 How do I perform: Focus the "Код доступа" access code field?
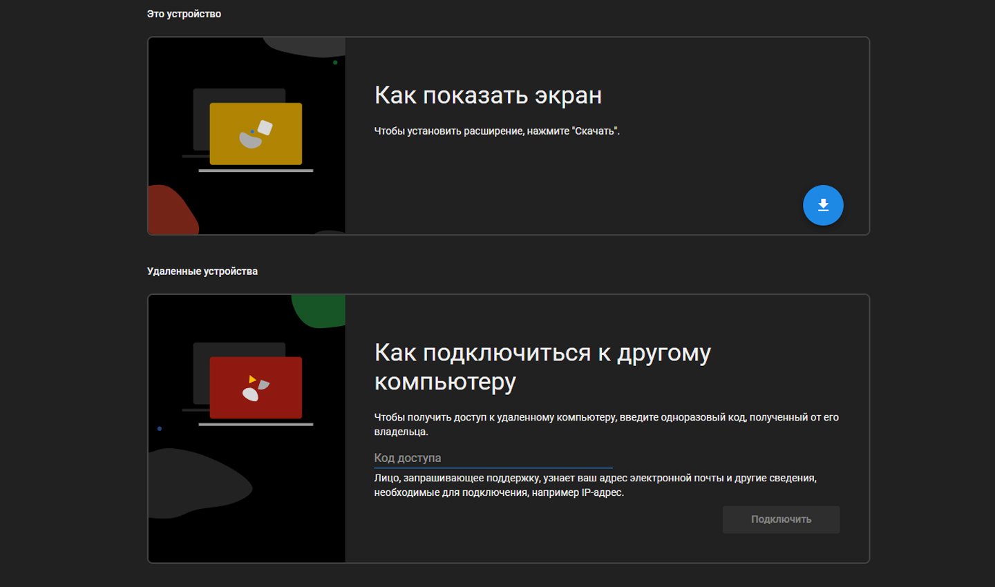click(493, 458)
